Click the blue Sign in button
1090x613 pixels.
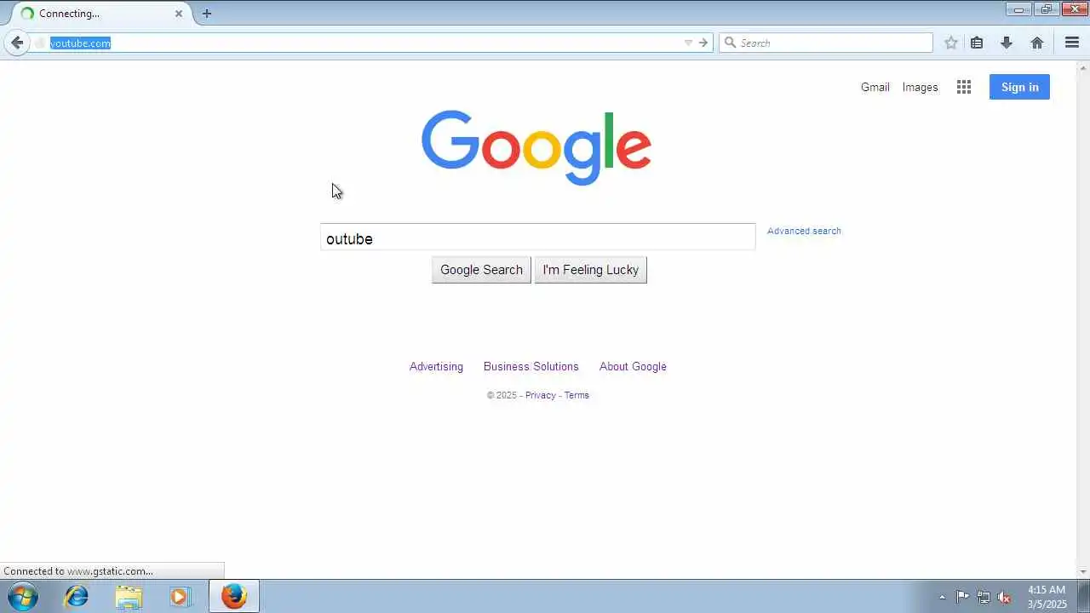coord(1019,87)
